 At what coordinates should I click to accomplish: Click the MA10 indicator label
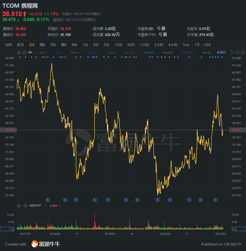point(207,52)
